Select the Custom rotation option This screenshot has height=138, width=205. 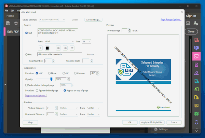pos(75,73)
